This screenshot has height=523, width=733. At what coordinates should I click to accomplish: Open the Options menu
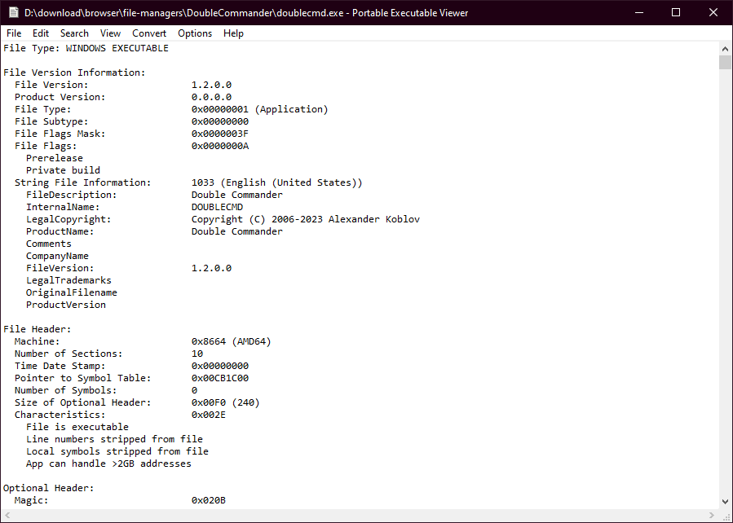(x=195, y=33)
